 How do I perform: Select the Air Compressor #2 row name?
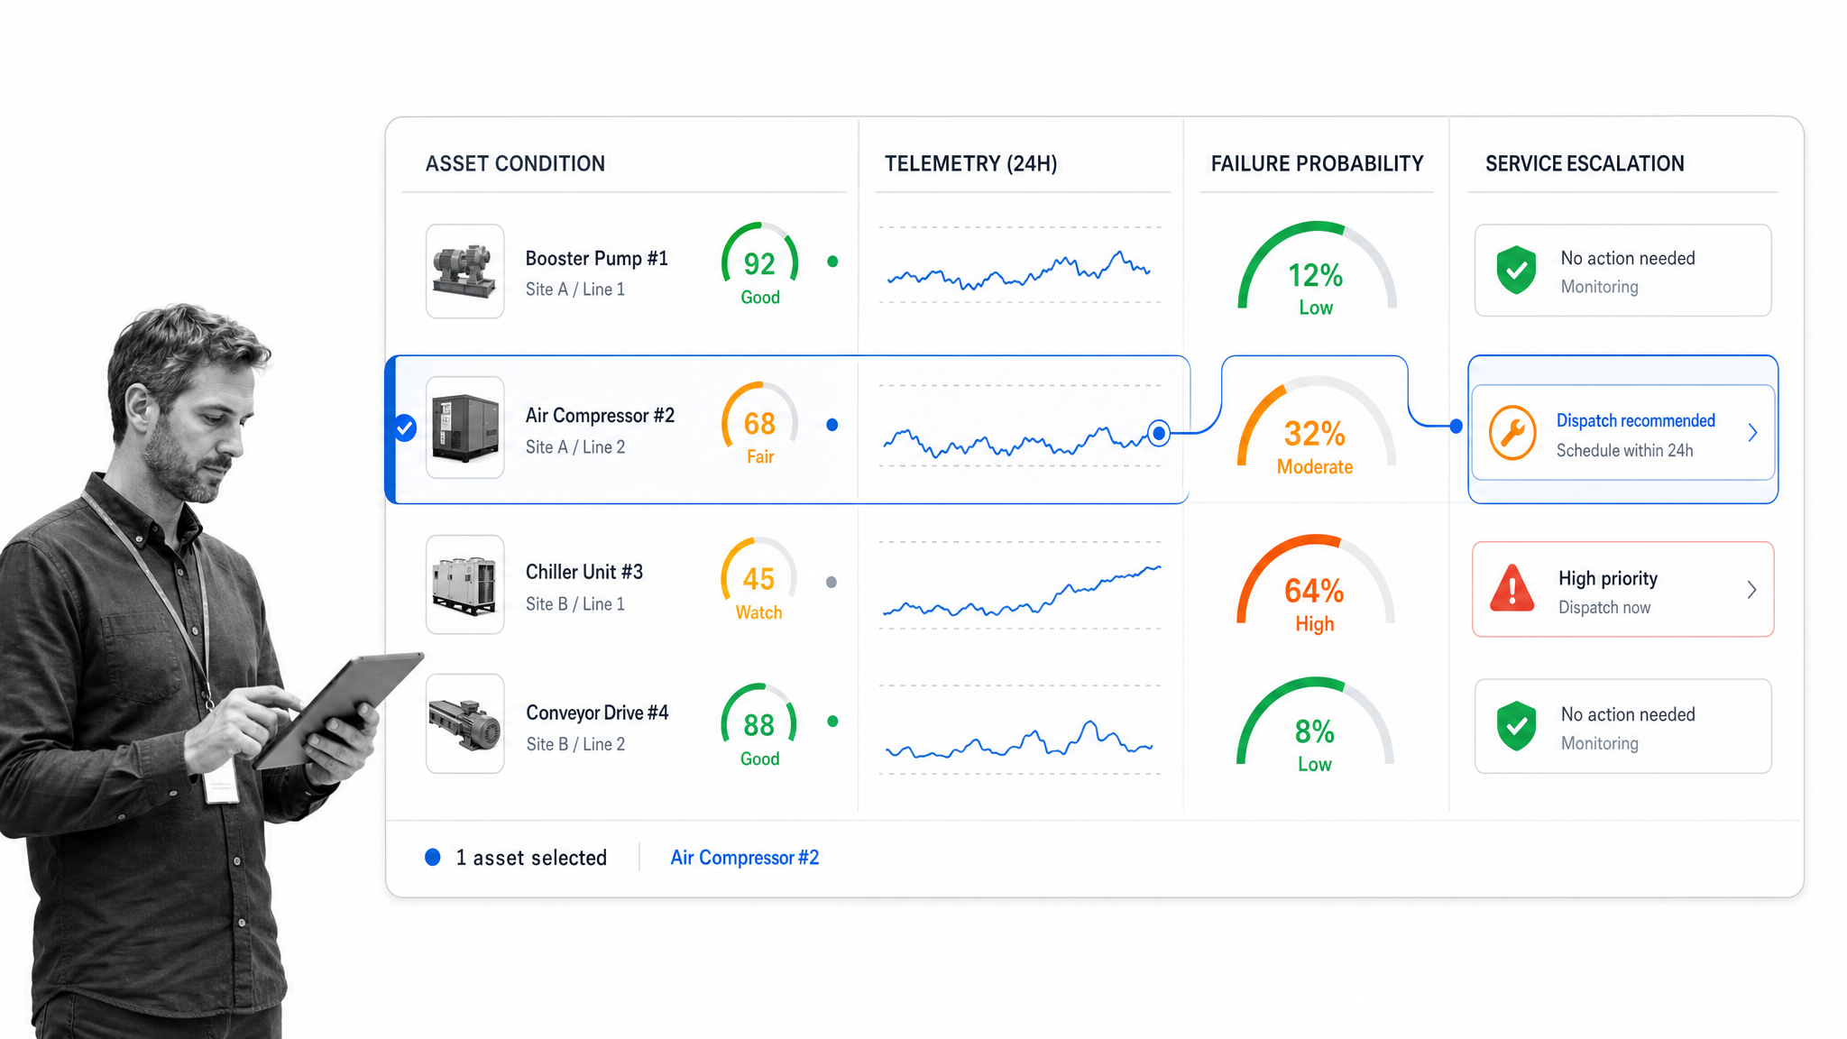click(x=600, y=416)
